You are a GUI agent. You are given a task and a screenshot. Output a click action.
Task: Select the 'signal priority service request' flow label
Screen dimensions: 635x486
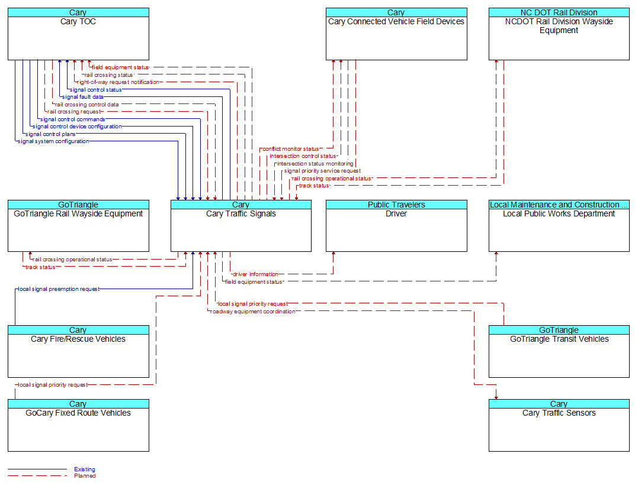[x=322, y=171]
